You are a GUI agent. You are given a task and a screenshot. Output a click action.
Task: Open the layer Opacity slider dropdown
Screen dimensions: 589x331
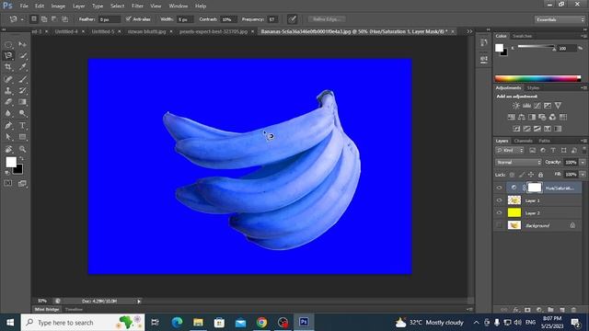point(583,162)
